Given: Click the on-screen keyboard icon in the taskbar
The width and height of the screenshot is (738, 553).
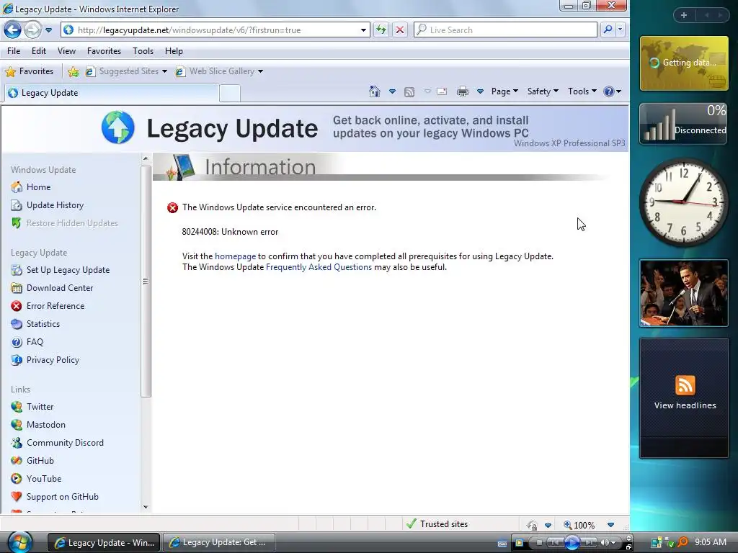Looking at the screenshot, I should 502,544.
